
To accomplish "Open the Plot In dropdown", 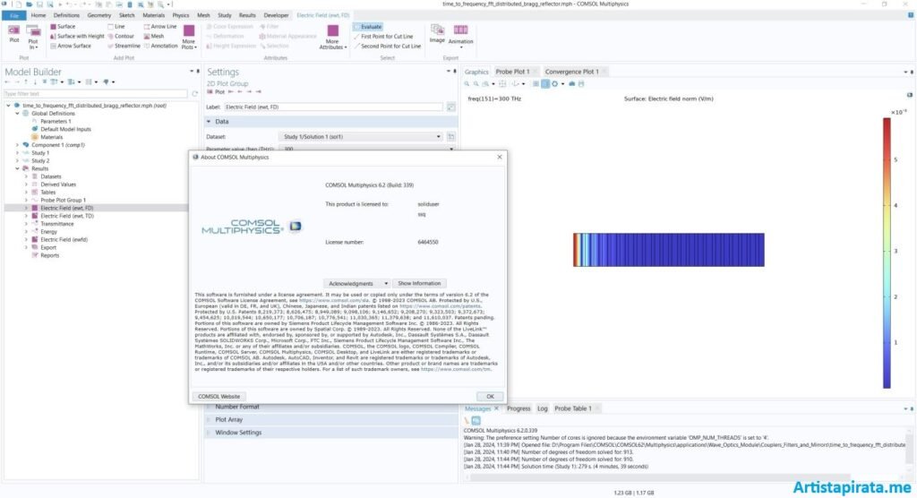I will pos(33,37).
